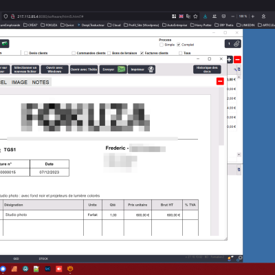Viewport: 275px width, 275px height.
Task: Click the Chromium icon in taskbar
Action: coord(3,269)
